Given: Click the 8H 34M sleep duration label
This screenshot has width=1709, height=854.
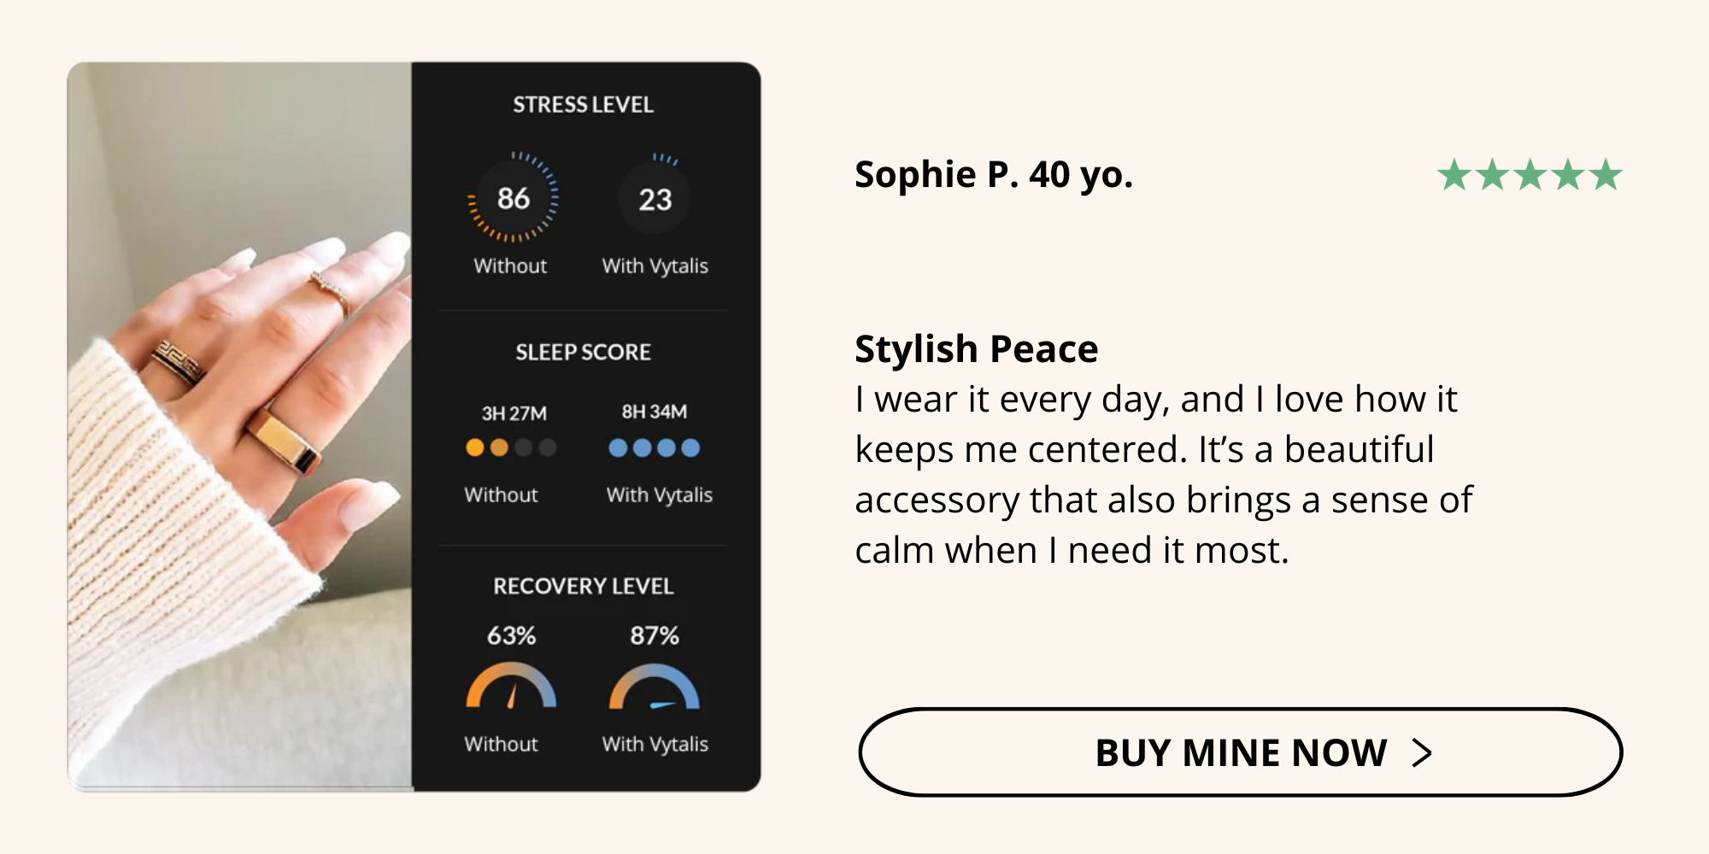Looking at the screenshot, I should pos(655,412).
